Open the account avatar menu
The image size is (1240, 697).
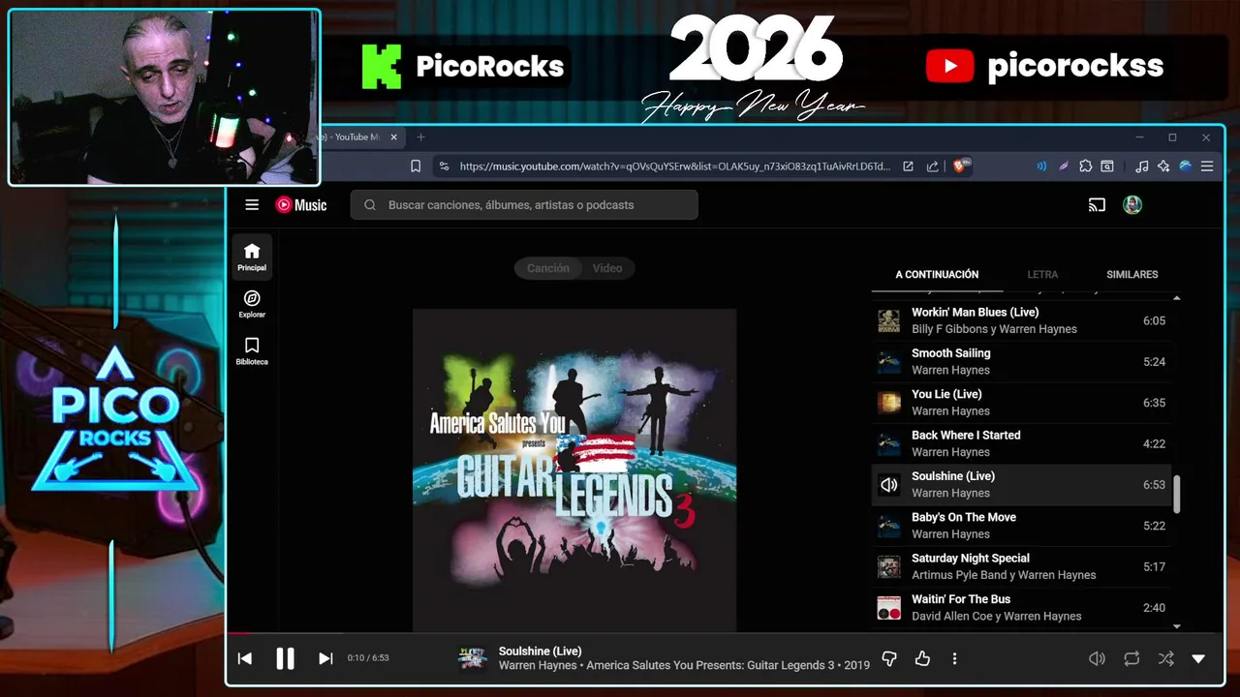pos(1132,205)
